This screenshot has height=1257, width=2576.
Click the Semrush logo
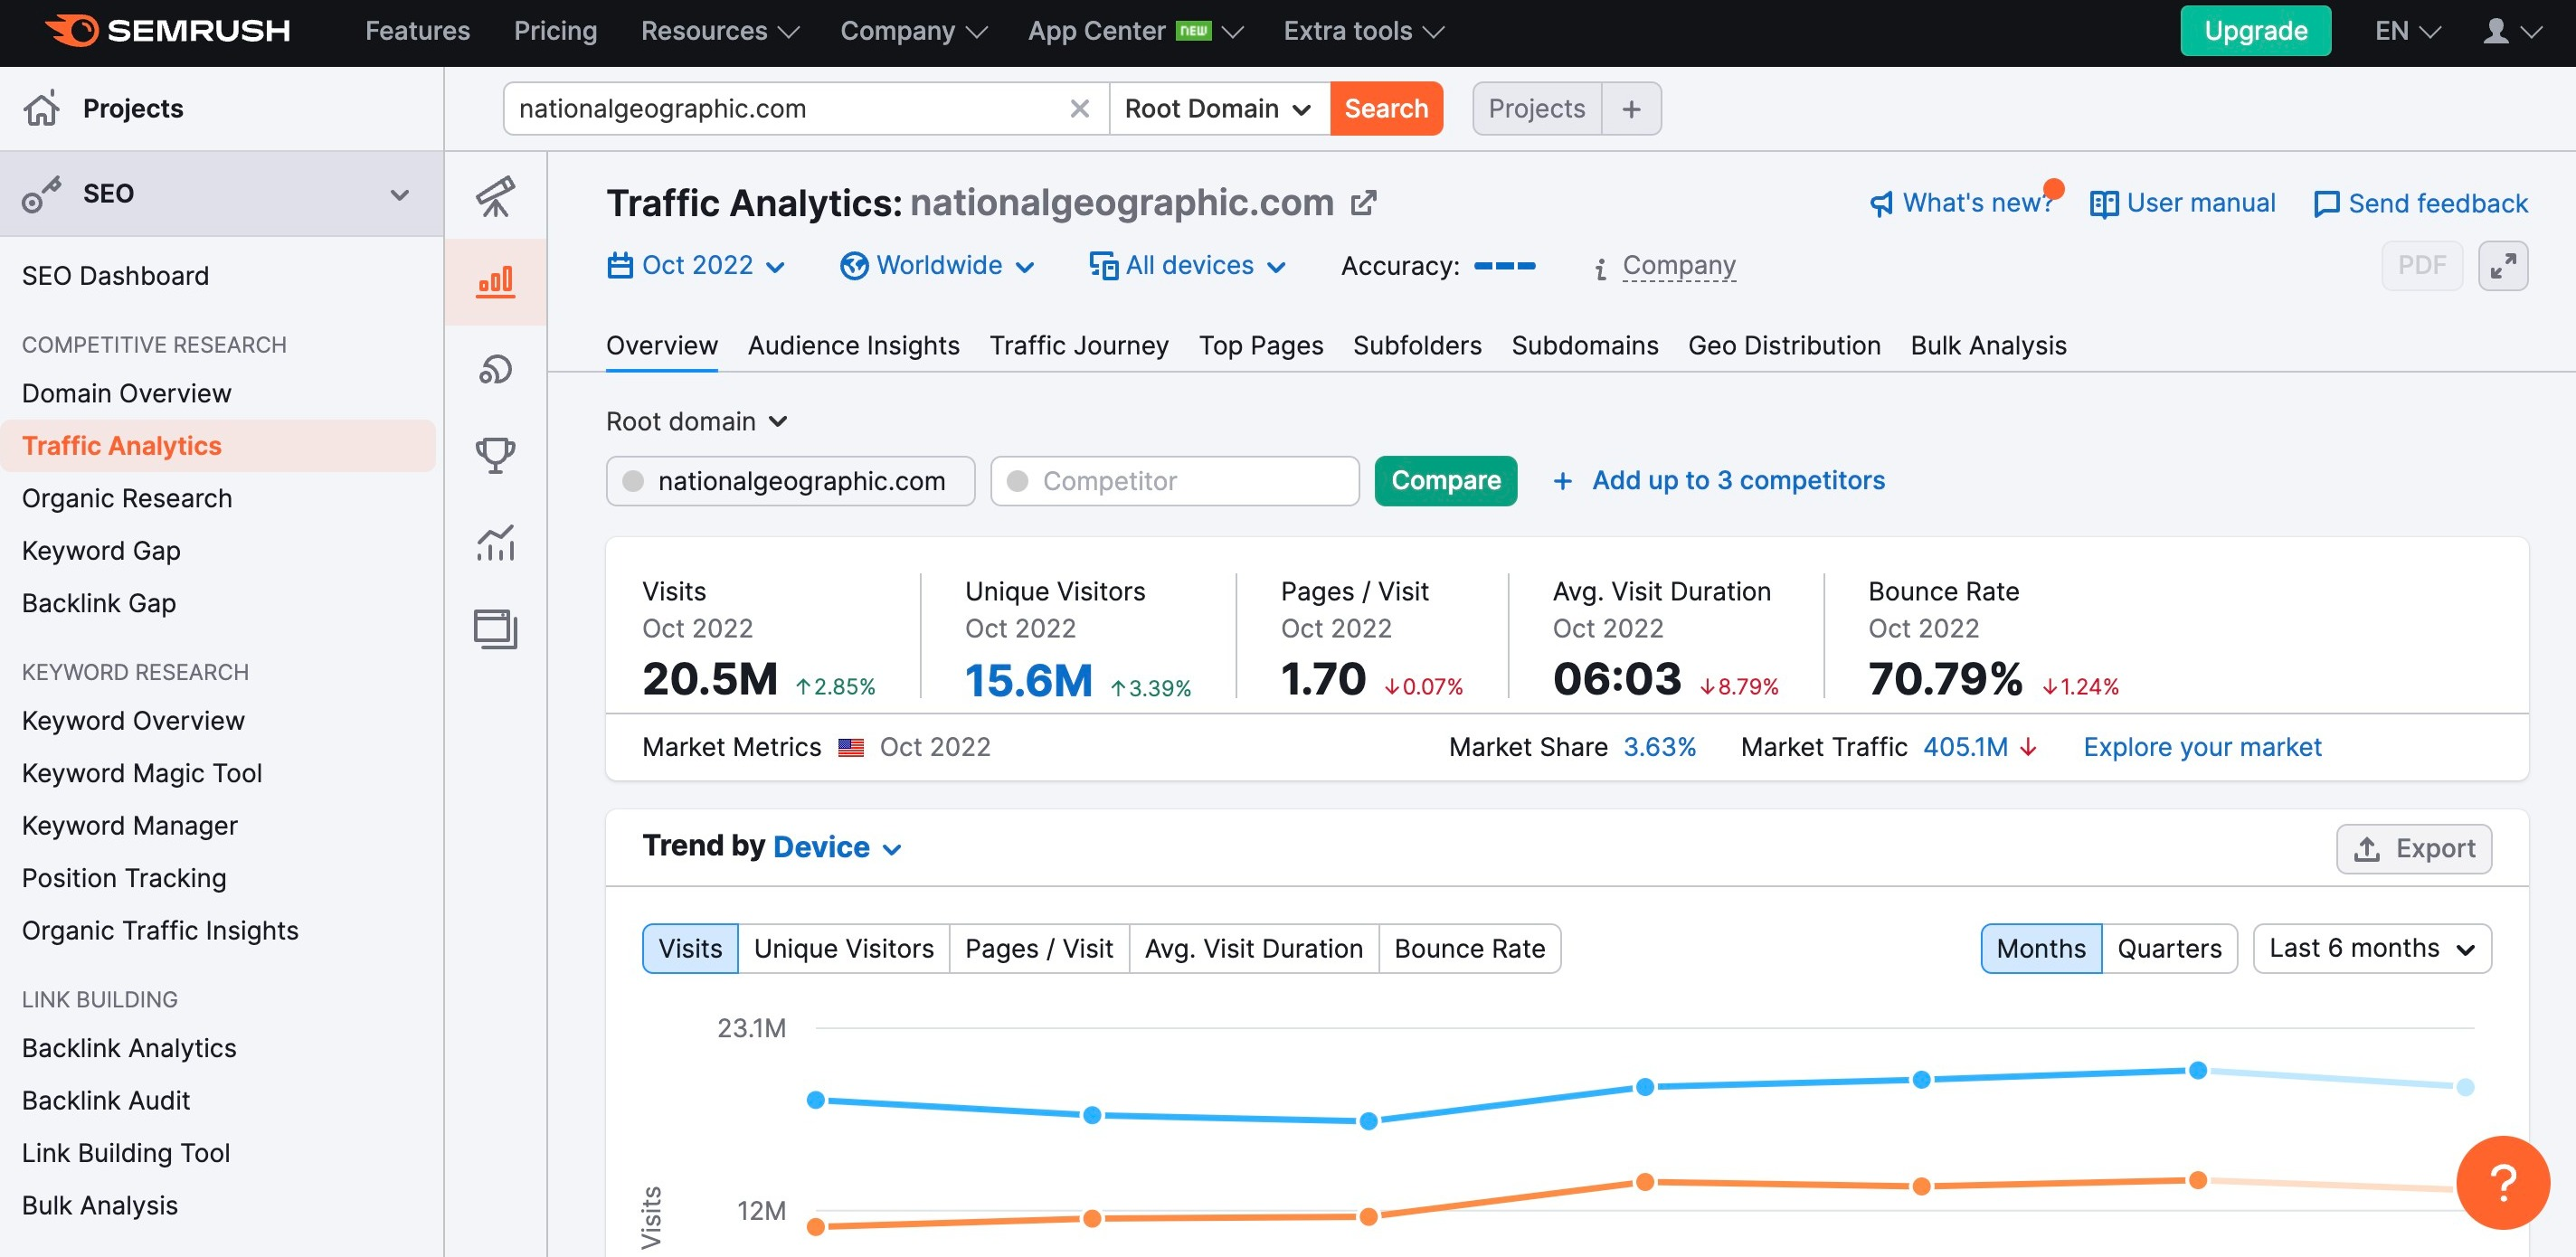tap(168, 31)
